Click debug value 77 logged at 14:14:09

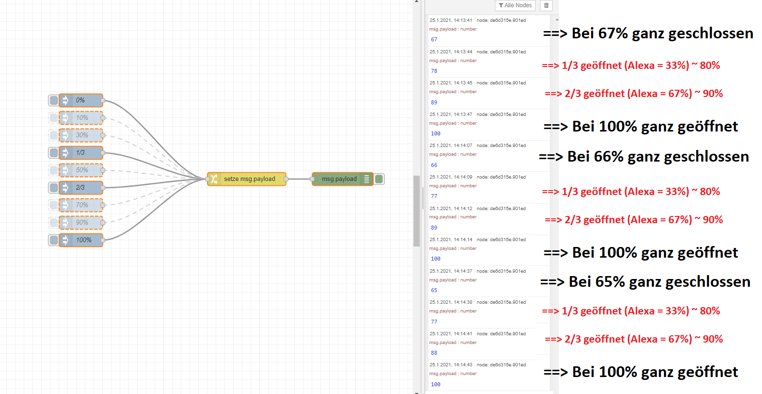(x=434, y=196)
